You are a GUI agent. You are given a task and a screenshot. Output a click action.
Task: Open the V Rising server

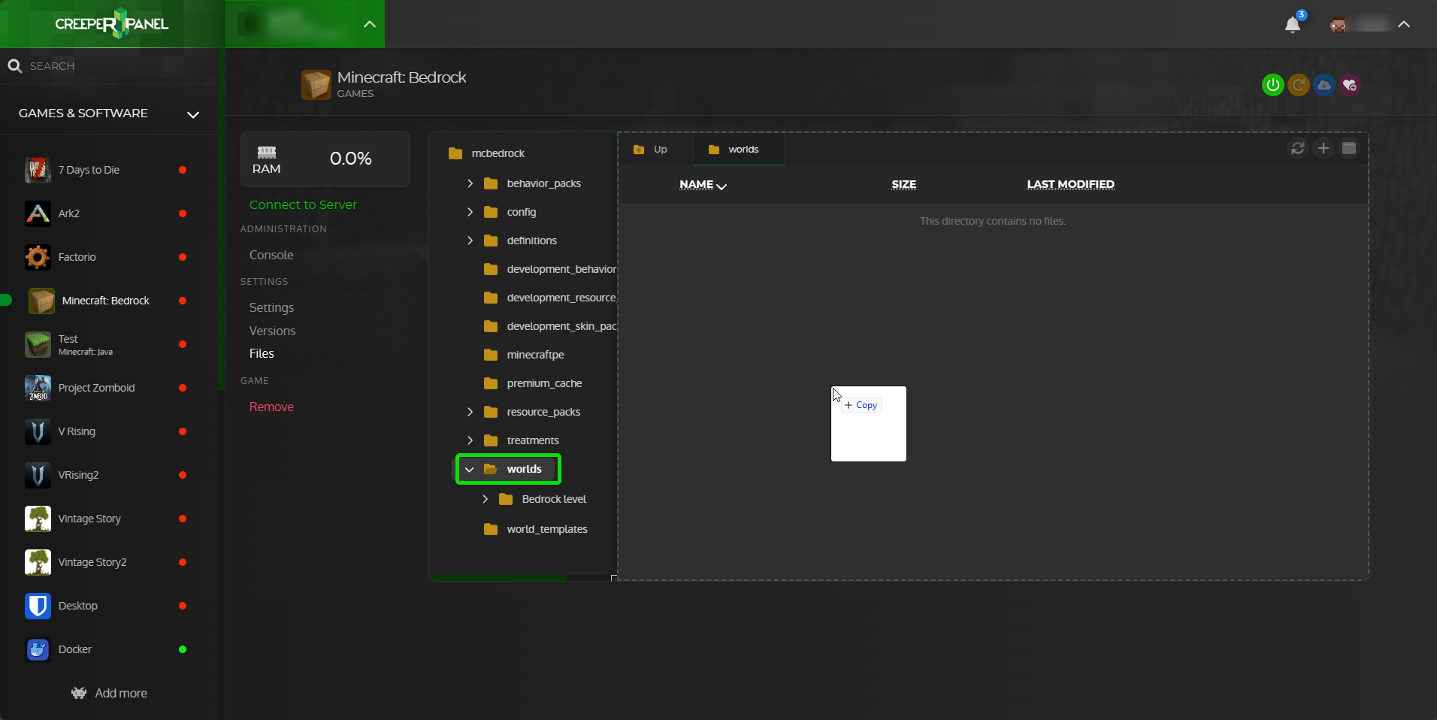click(x=105, y=431)
